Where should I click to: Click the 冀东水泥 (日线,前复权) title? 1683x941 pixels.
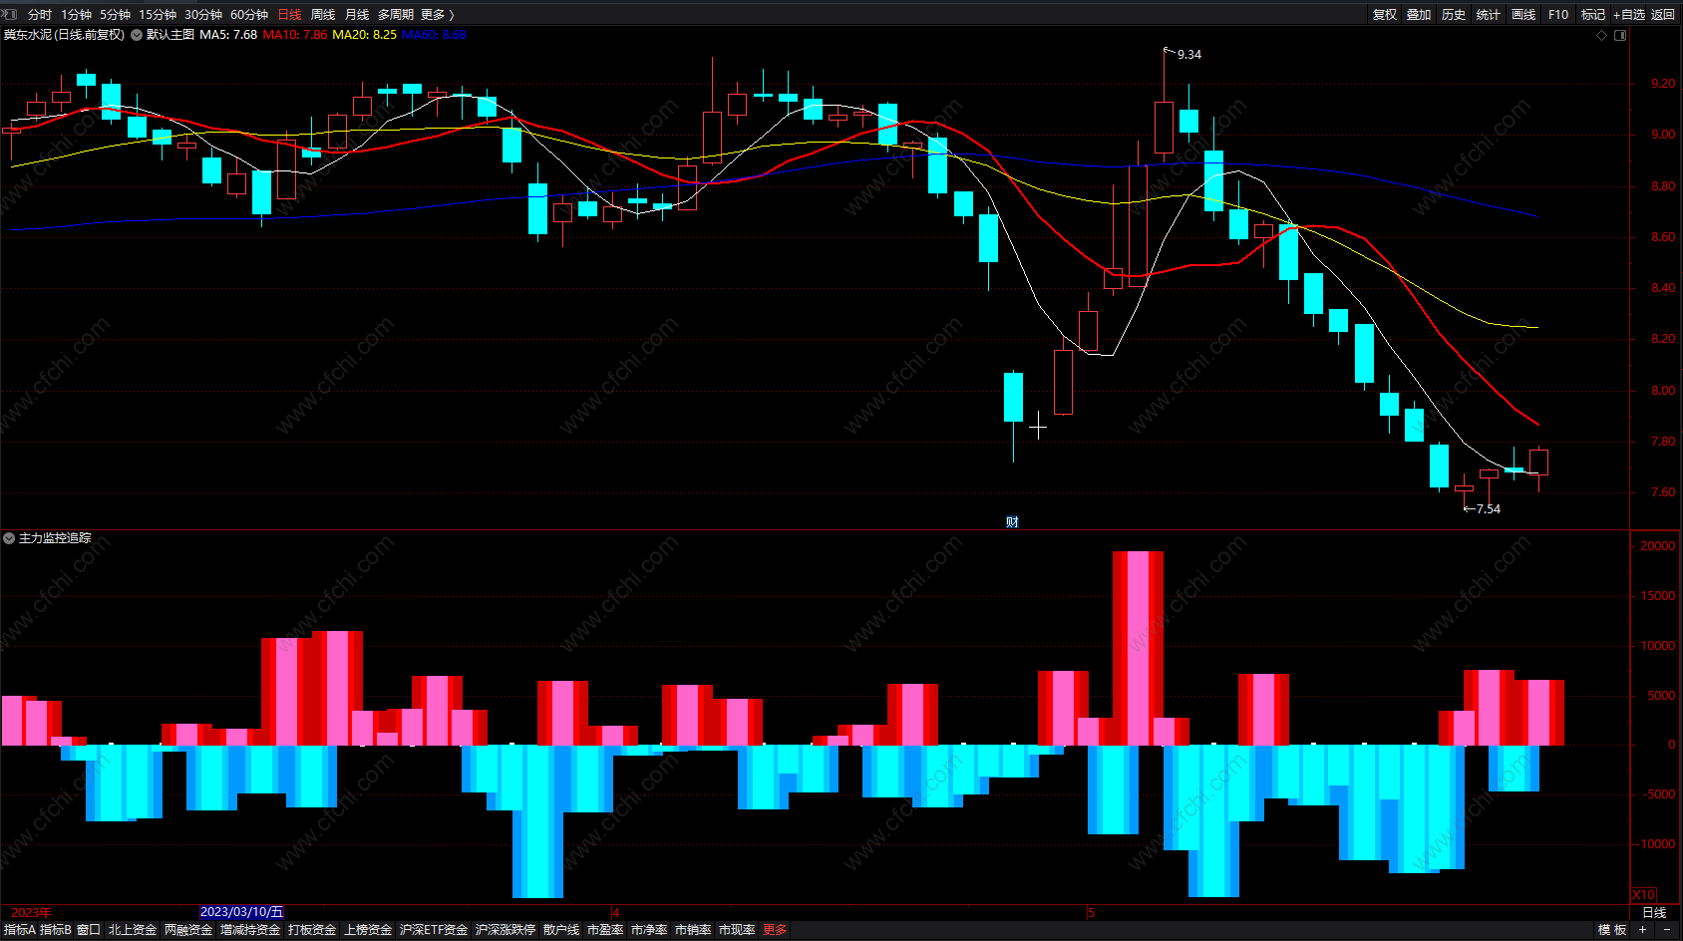click(x=64, y=35)
